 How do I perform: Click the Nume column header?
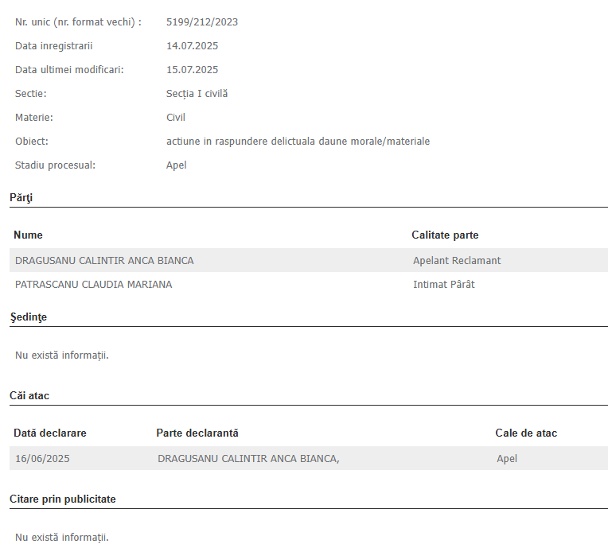point(28,235)
